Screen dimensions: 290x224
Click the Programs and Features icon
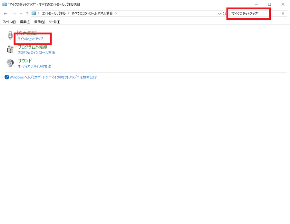11,49
